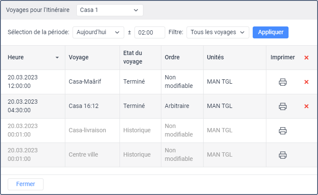Print the Centre ville trip

click(x=283, y=155)
